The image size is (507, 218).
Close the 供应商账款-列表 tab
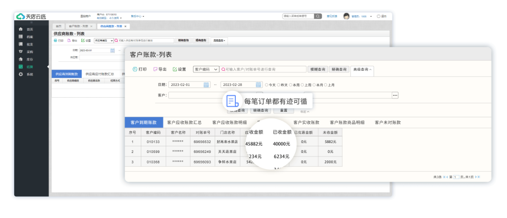pos(125,26)
